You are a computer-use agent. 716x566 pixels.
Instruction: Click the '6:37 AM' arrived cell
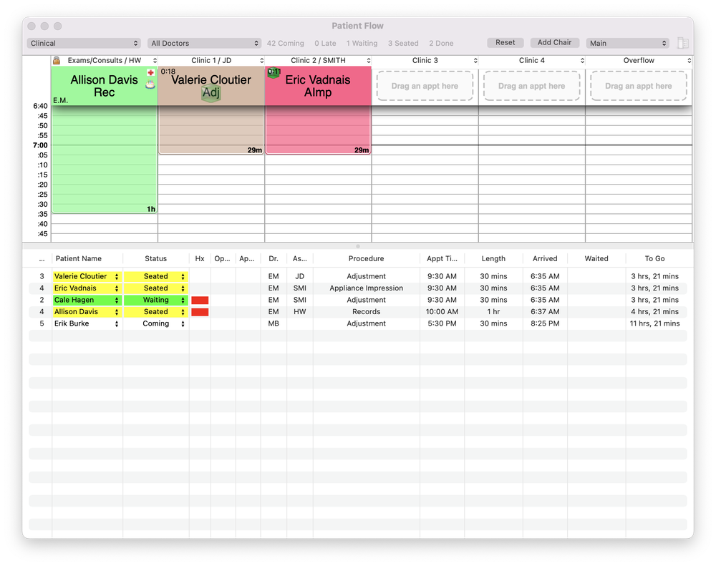point(545,312)
